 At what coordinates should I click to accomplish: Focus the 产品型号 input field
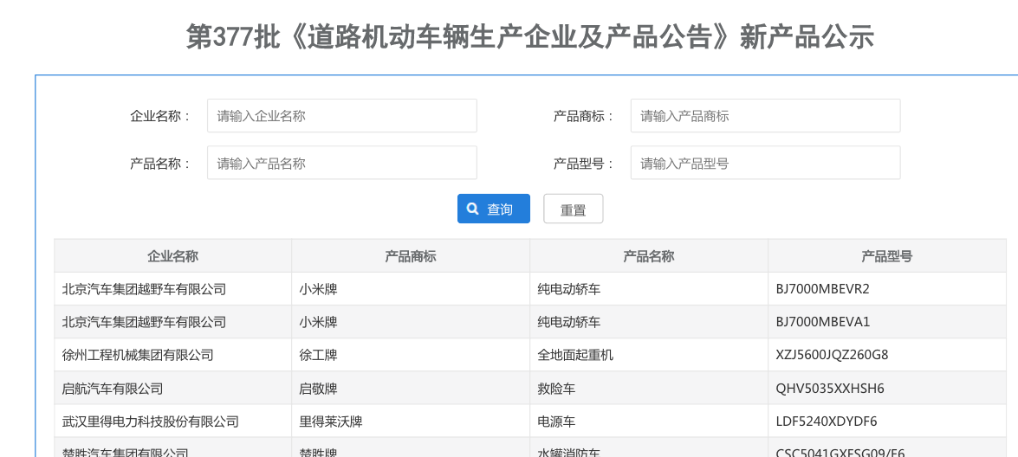click(x=765, y=163)
